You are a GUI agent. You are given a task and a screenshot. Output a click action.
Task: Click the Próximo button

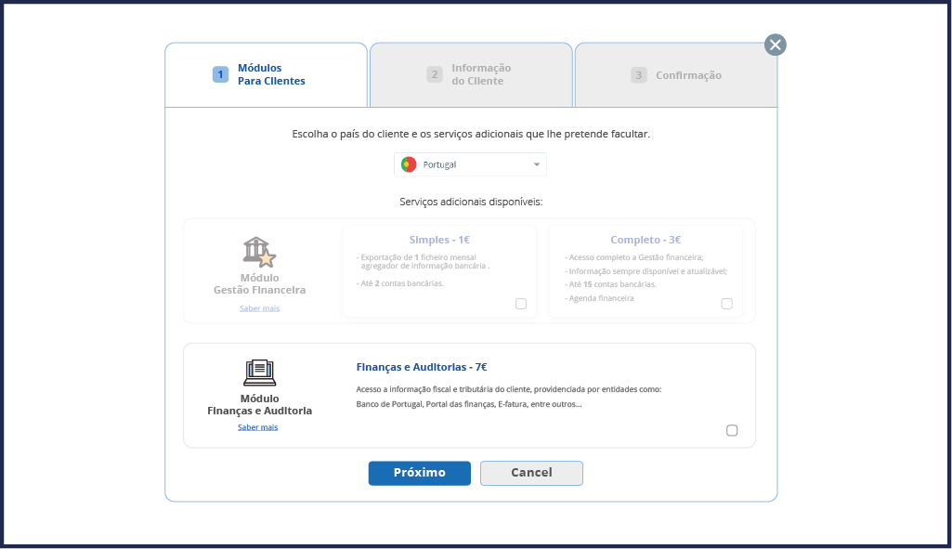click(x=420, y=473)
